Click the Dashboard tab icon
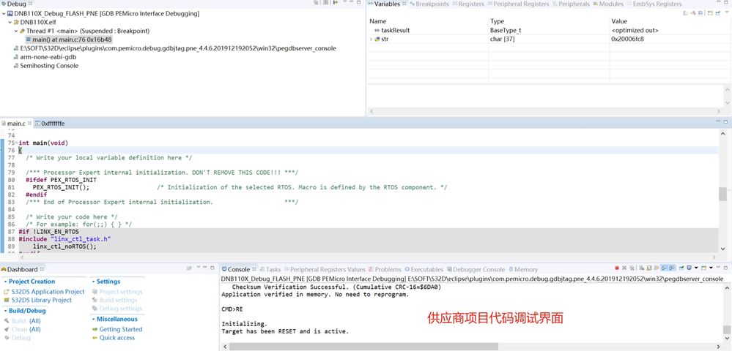 [x=4, y=269]
